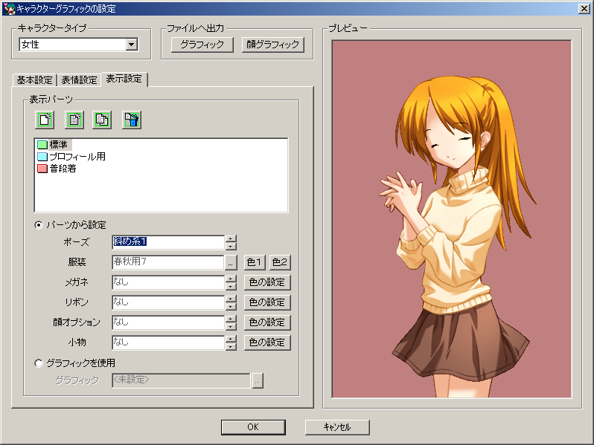Click the character preview image
594x445 pixels.
click(x=452, y=219)
